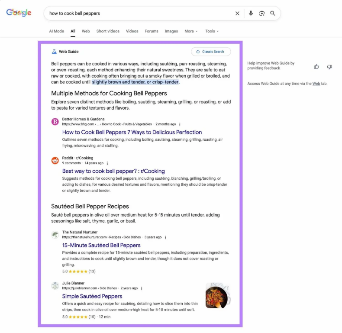342x333 pixels.
Task: Click the Classic Search button
Action: pyautogui.click(x=211, y=52)
